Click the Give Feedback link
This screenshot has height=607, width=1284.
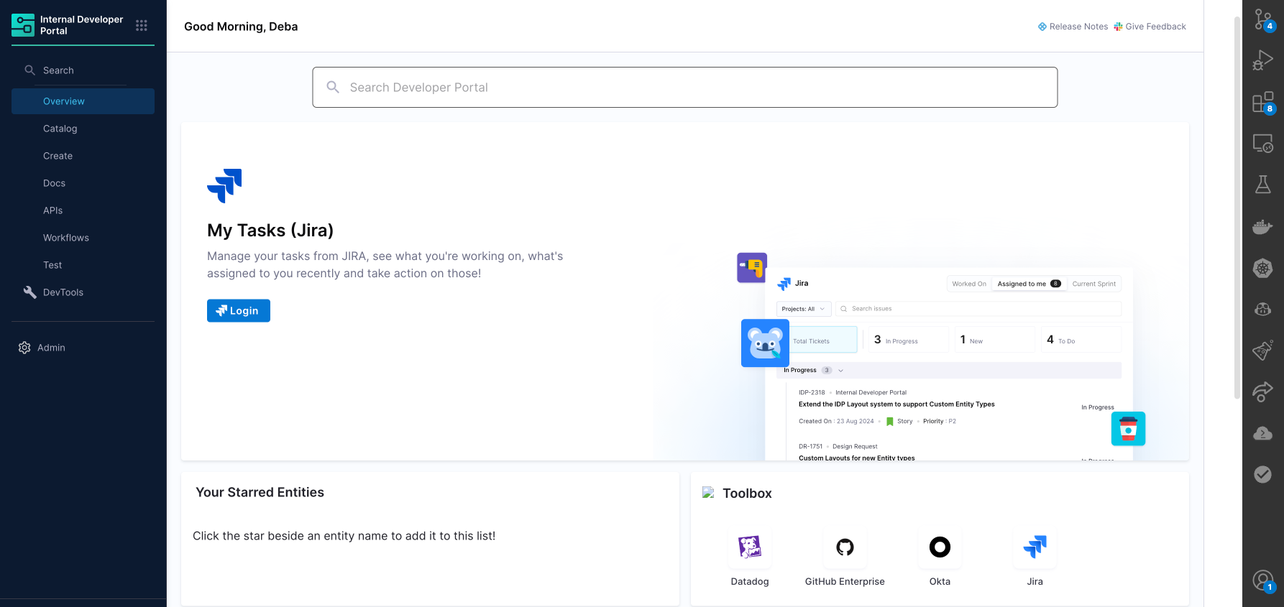tap(1150, 27)
